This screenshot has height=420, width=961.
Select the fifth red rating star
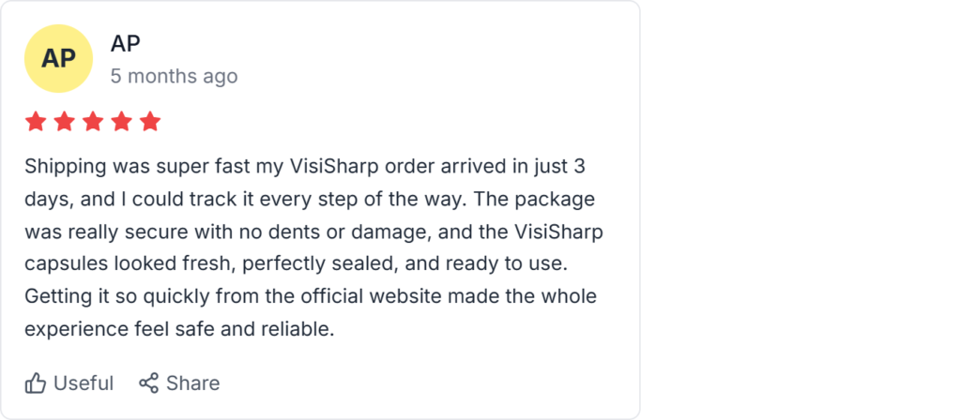(x=150, y=122)
